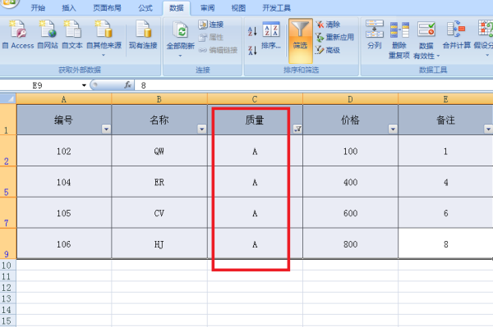The width and height of the screenshot is (493, 327).
Task: Select cell containing CV
Action: click(159, 213)
